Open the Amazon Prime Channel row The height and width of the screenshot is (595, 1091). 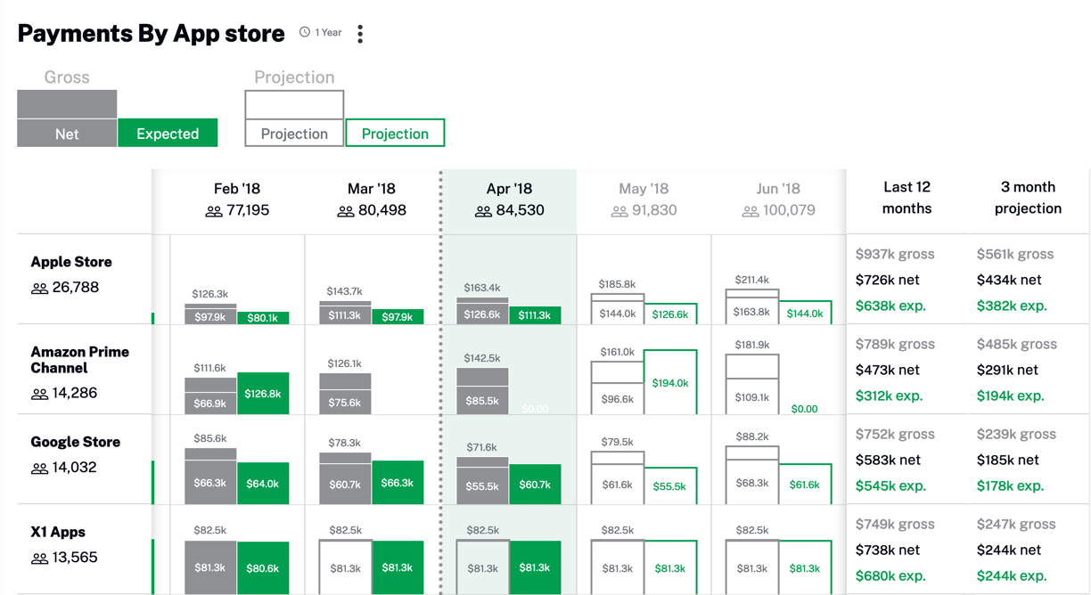click(x=79, y=360)
